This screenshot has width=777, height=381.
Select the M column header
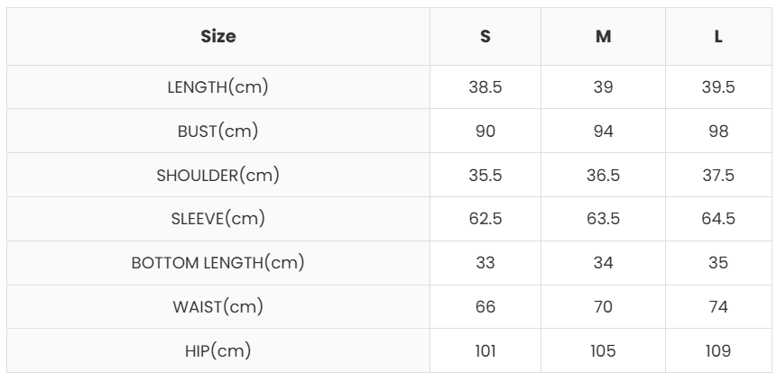point(603,37)
